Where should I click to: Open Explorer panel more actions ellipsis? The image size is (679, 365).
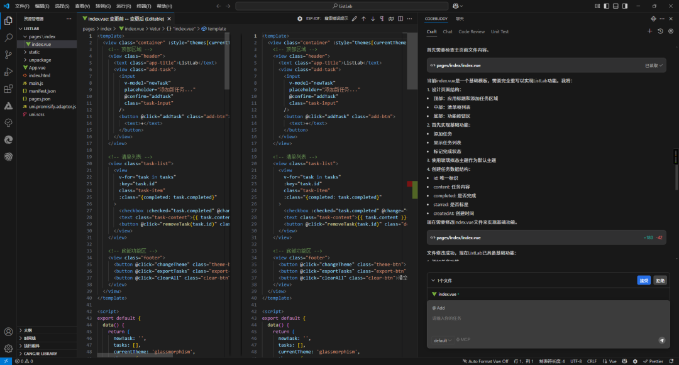[x=69, y=19]
